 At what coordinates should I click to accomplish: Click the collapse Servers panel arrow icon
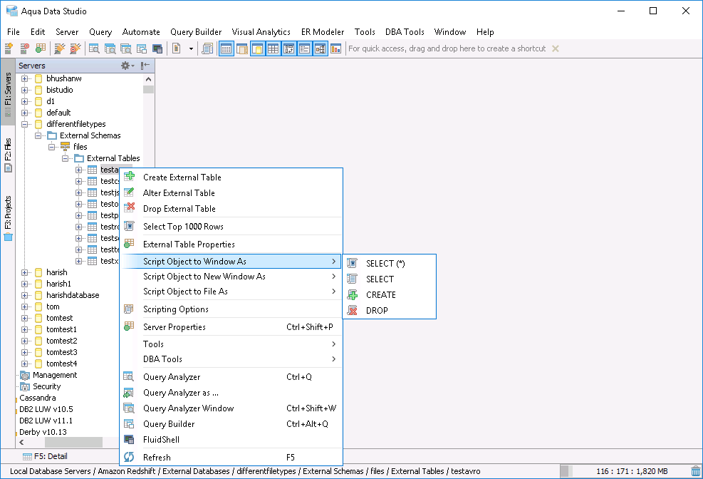click(x=145, y=66)
